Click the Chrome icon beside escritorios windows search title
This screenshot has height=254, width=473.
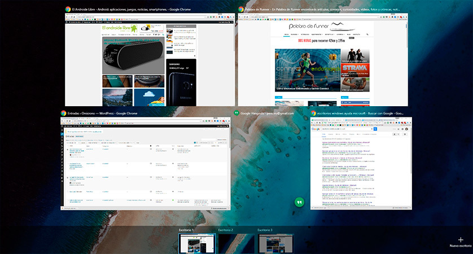pyautogui.click(x=313, y=113)
